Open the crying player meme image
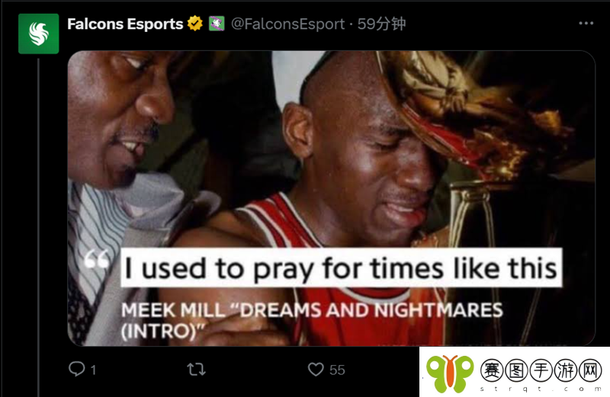The height and width of the screenshot is (397, 610). coord(331,198)
